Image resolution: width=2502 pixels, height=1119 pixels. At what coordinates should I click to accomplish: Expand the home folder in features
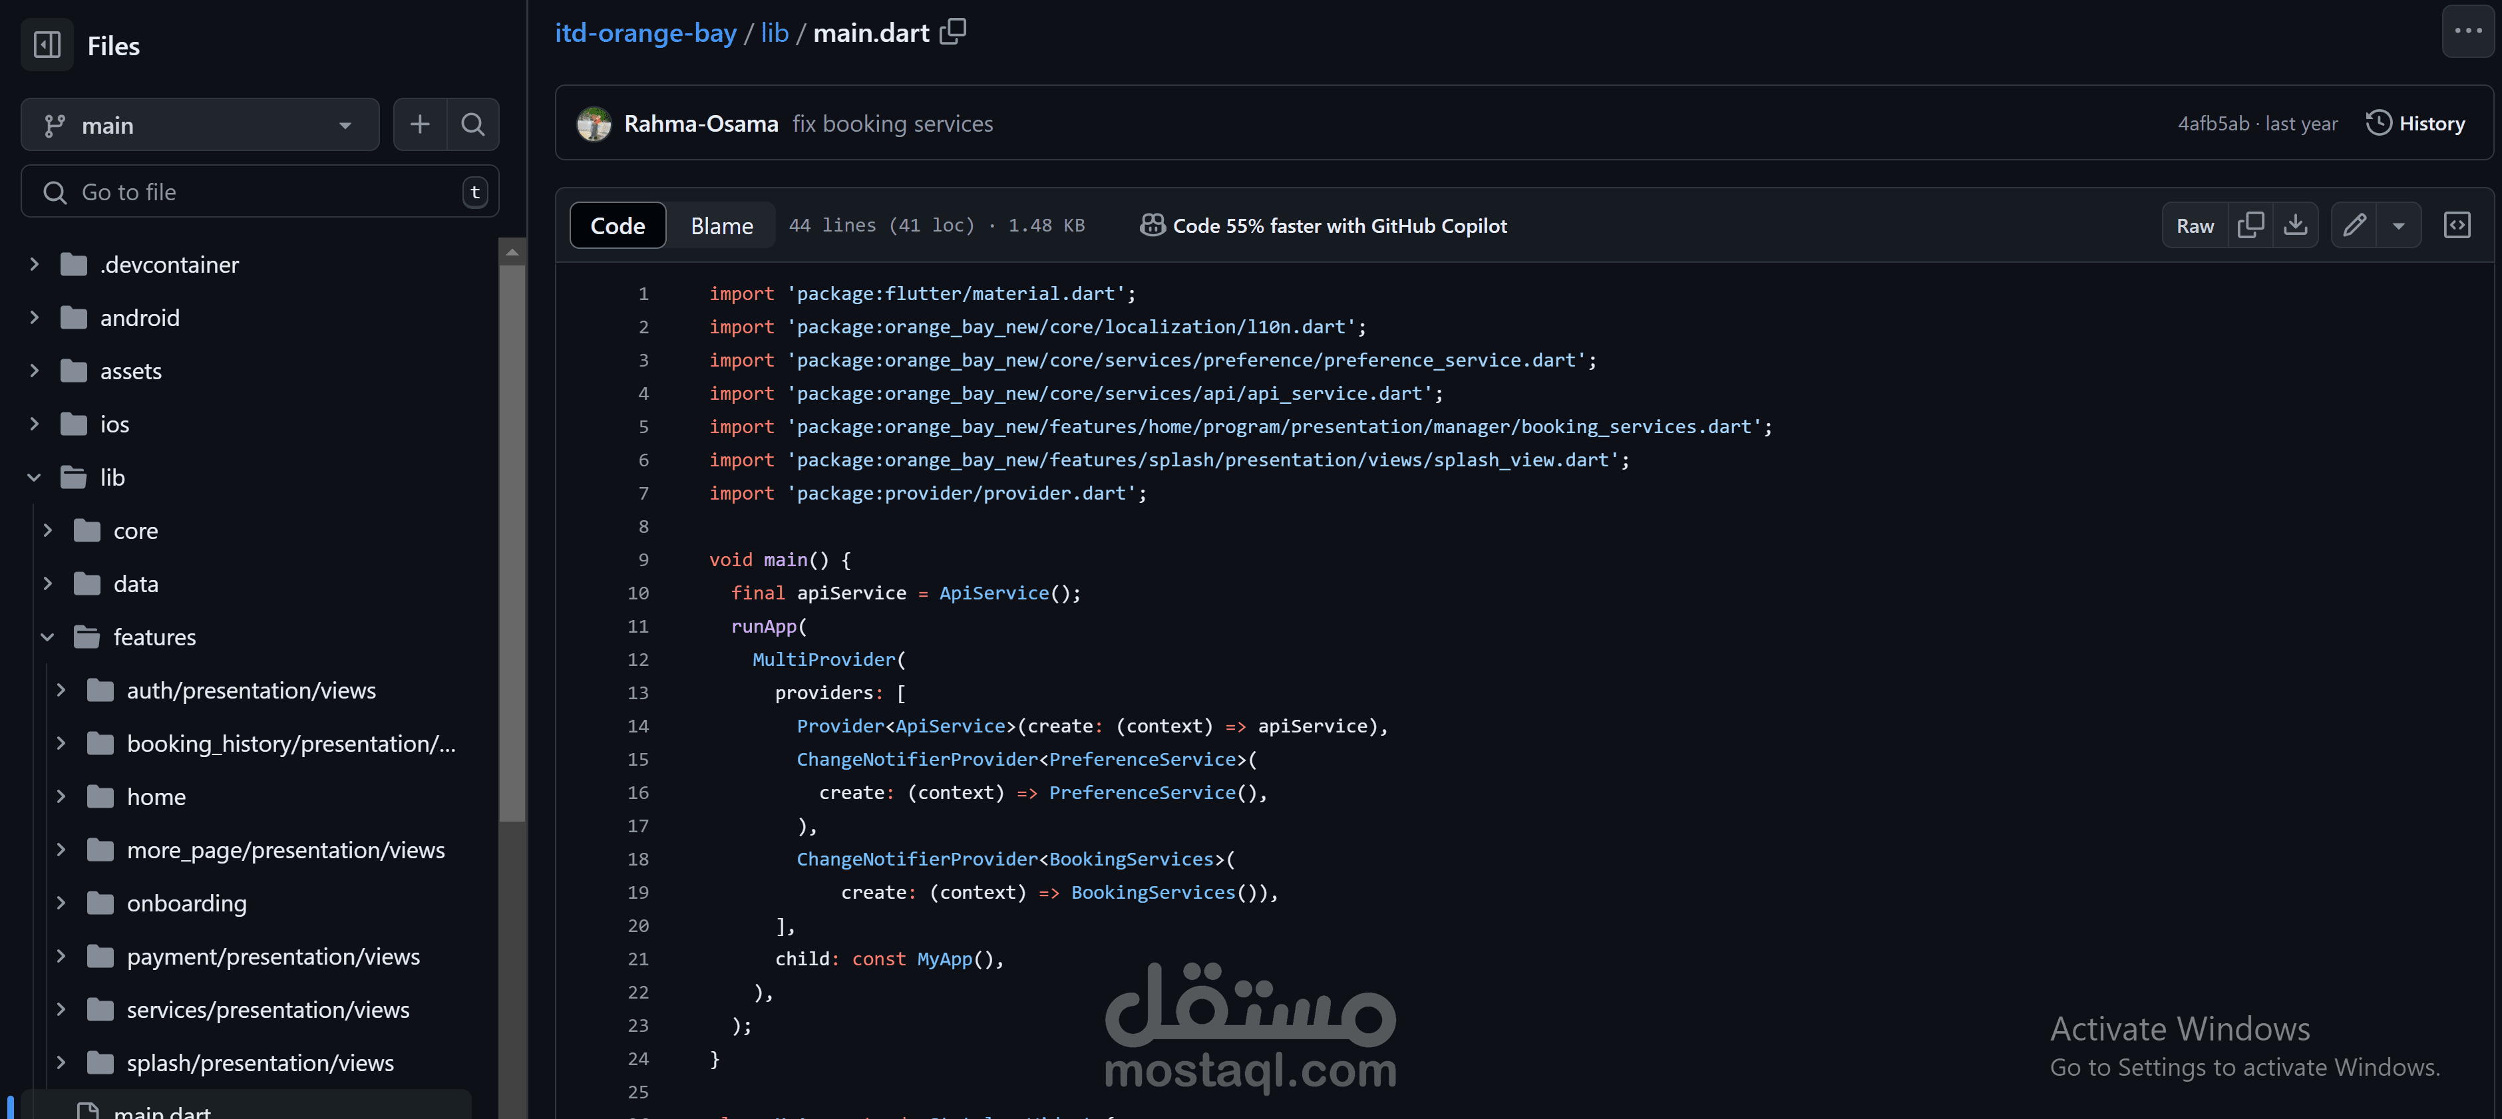(x=61, y=796)
